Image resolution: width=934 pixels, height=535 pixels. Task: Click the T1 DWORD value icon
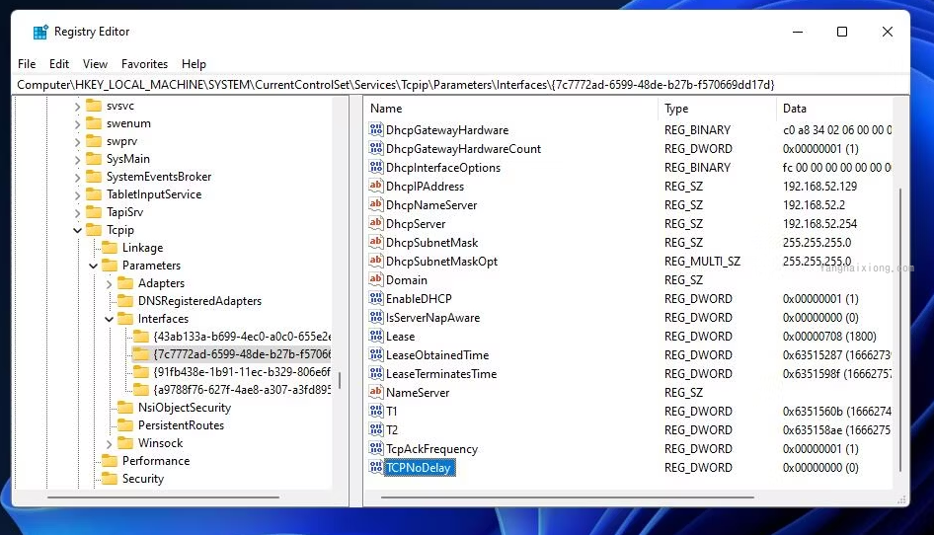(x=376, y=411)
